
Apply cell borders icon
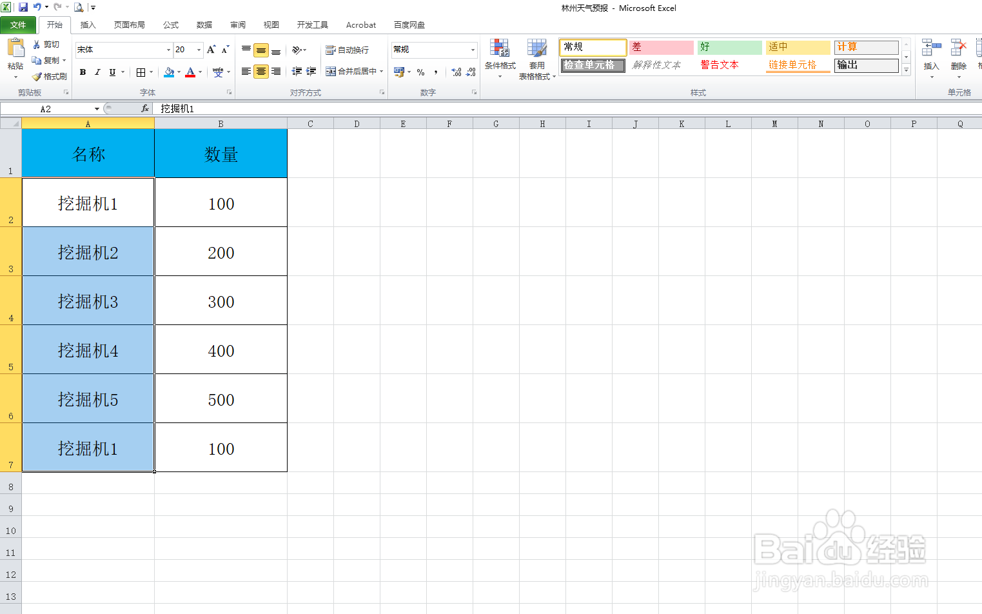pyautogui.click(x=141, y=72)
